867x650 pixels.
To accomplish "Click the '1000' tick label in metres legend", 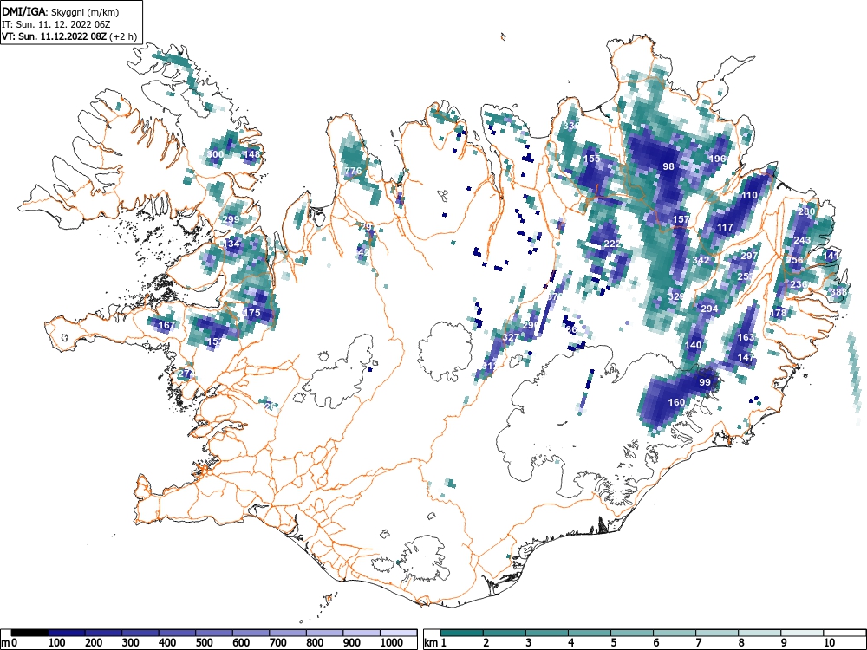I will [x=392, y=643].
